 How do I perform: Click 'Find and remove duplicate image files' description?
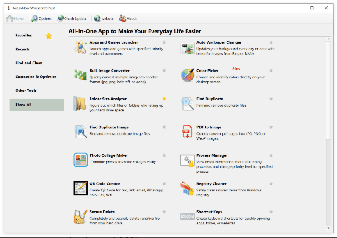pos(120,134)
